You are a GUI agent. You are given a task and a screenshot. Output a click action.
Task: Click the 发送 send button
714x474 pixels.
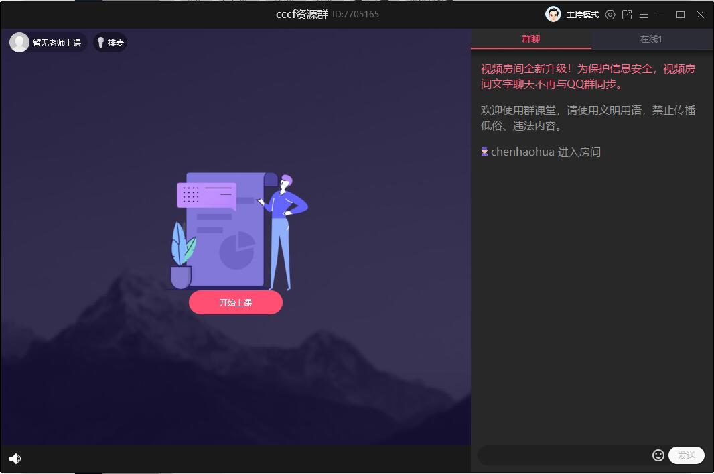(686, 455)
